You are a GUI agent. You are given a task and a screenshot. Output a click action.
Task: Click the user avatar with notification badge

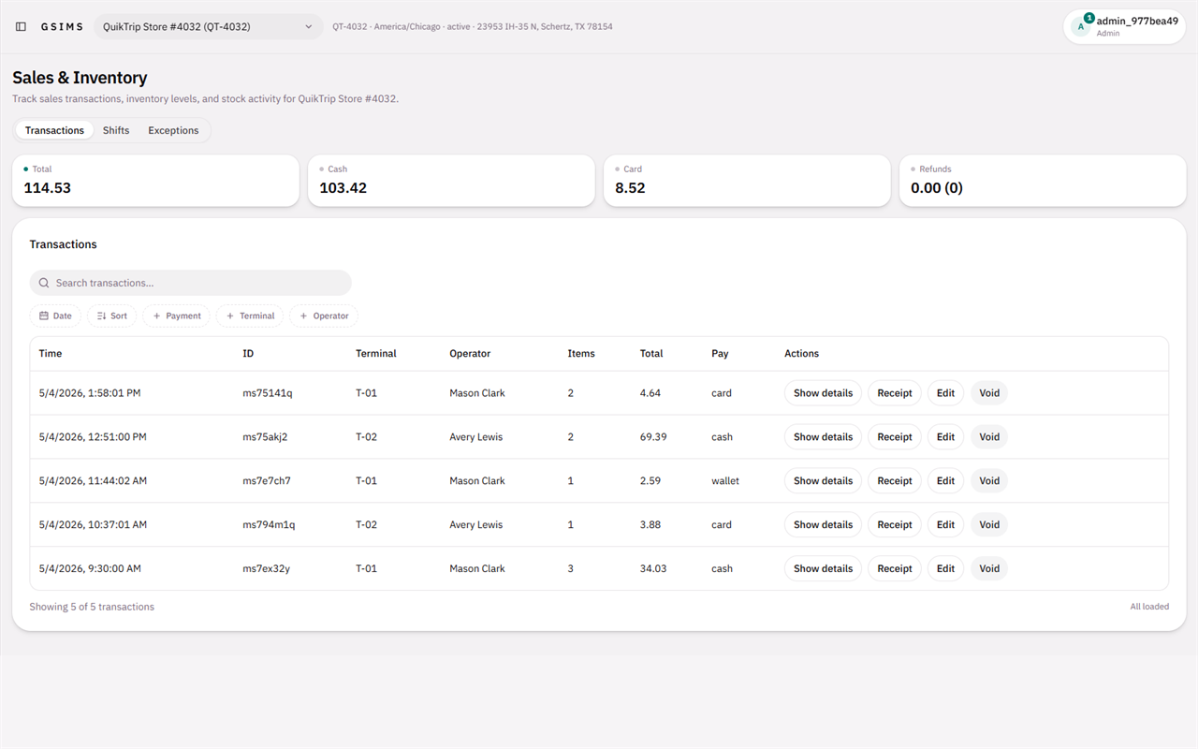click(x=1082, y=26)
